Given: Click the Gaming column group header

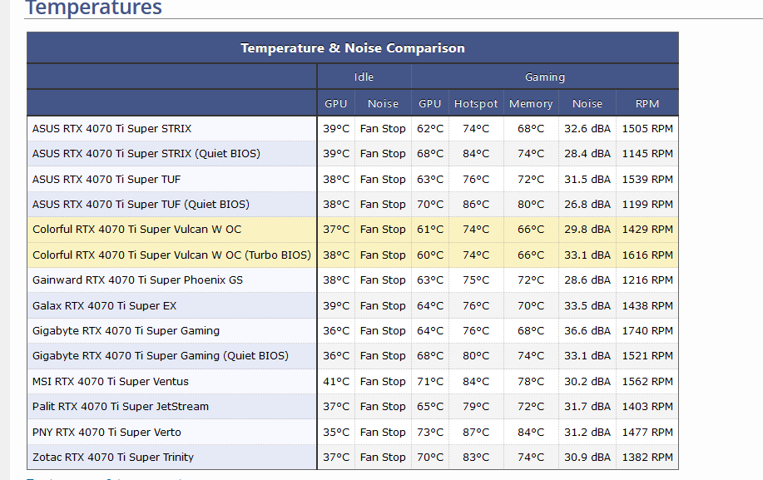Looking at the screenshot, I should click(545, 77).
